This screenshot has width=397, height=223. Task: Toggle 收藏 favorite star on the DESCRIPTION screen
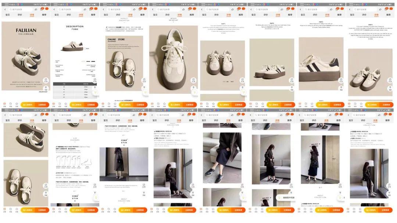click(66, 105)
